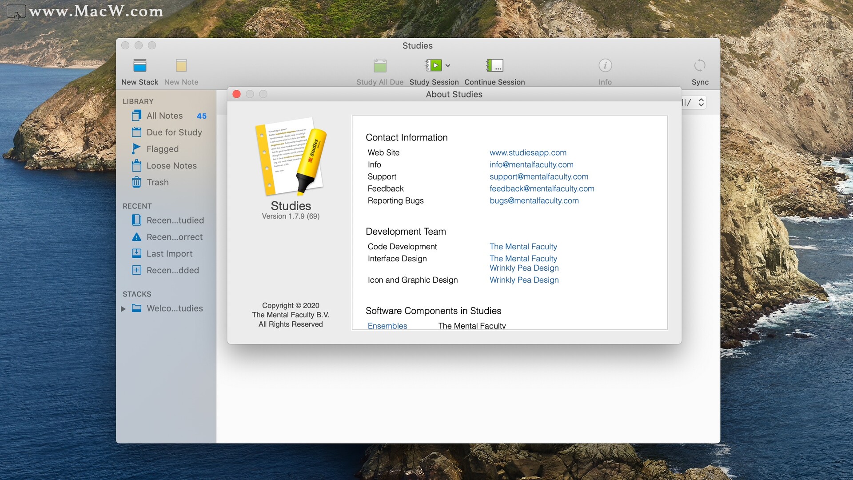Click the Continue Session icon
This screenshot has width=853, height=480.
(494, 65)
